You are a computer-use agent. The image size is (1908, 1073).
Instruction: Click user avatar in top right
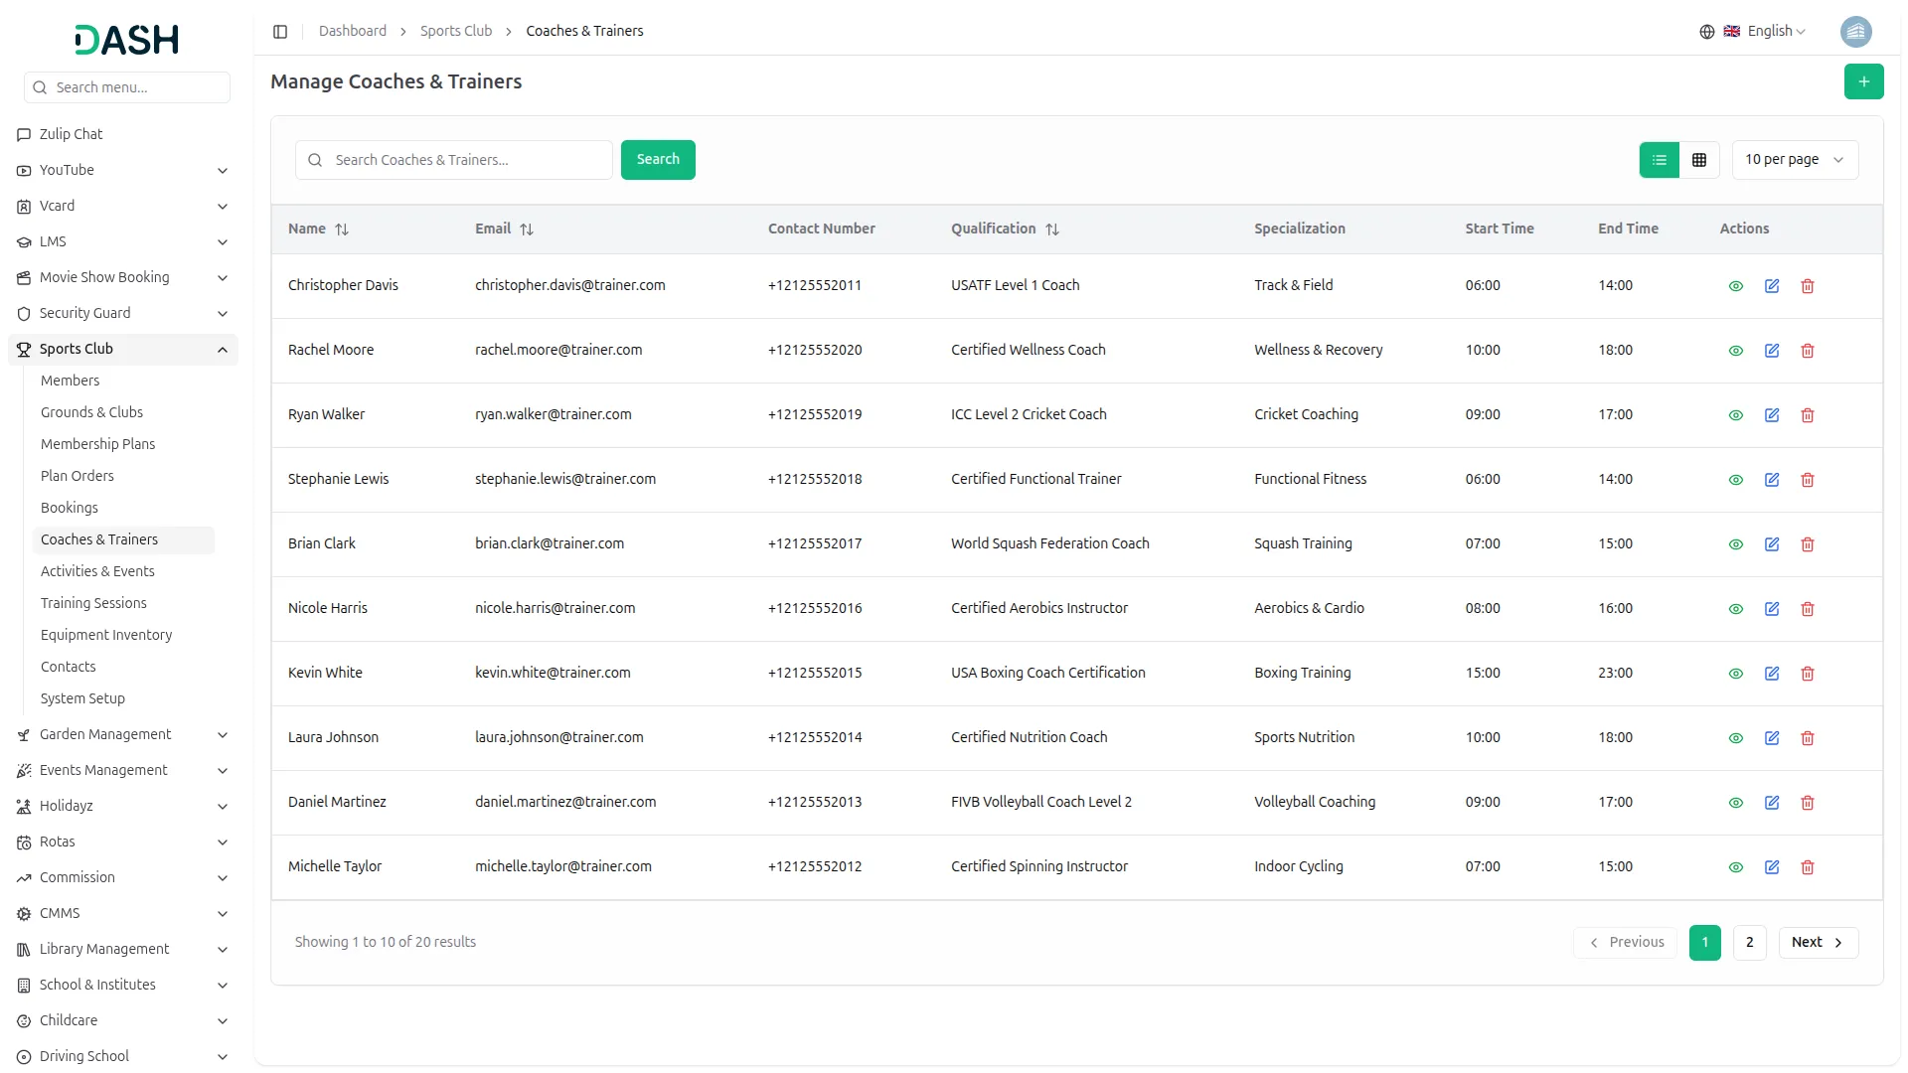pos(1855,32)
